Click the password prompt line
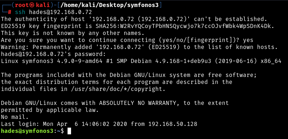 (54, 54)
